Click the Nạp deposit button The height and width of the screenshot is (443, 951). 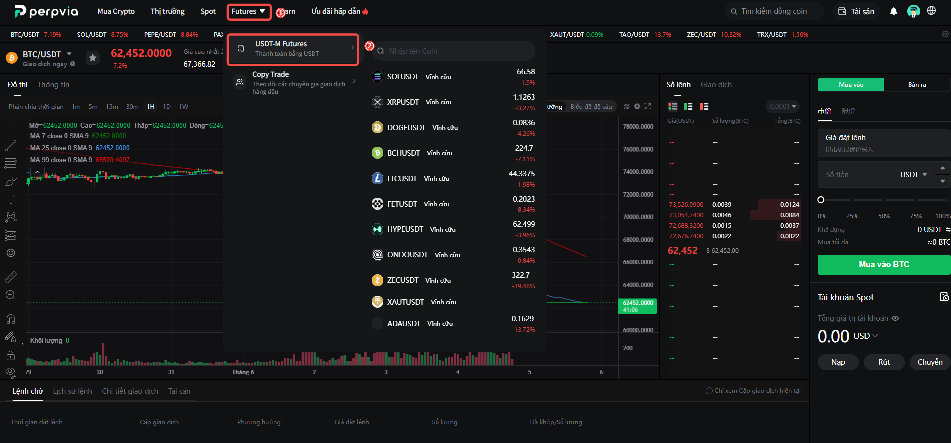(838, 362)
